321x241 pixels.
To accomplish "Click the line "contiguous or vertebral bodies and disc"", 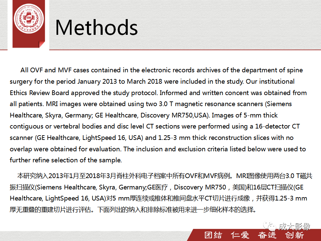I will pyautogui.click(x=155, y=127).
